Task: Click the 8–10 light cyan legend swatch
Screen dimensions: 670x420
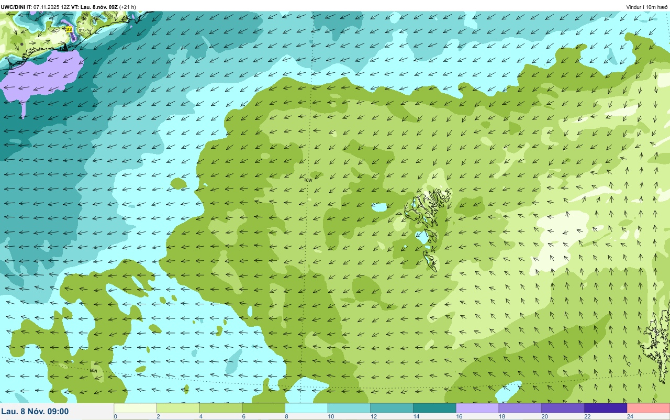Action: 307,408
